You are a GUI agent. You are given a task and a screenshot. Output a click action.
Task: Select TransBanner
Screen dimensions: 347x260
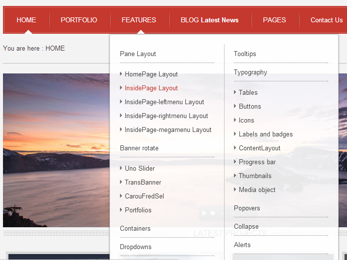tap(143, 183)
